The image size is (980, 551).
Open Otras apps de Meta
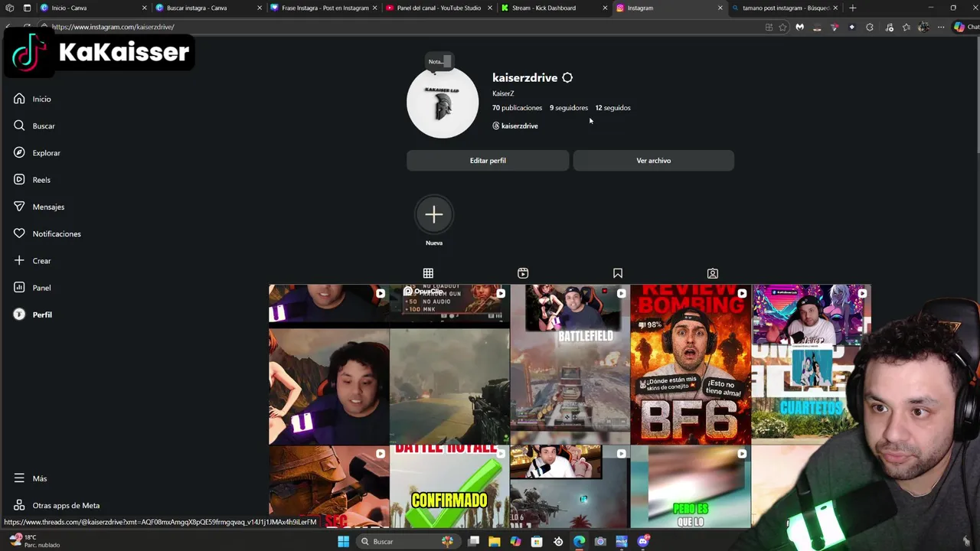point(57,505)
